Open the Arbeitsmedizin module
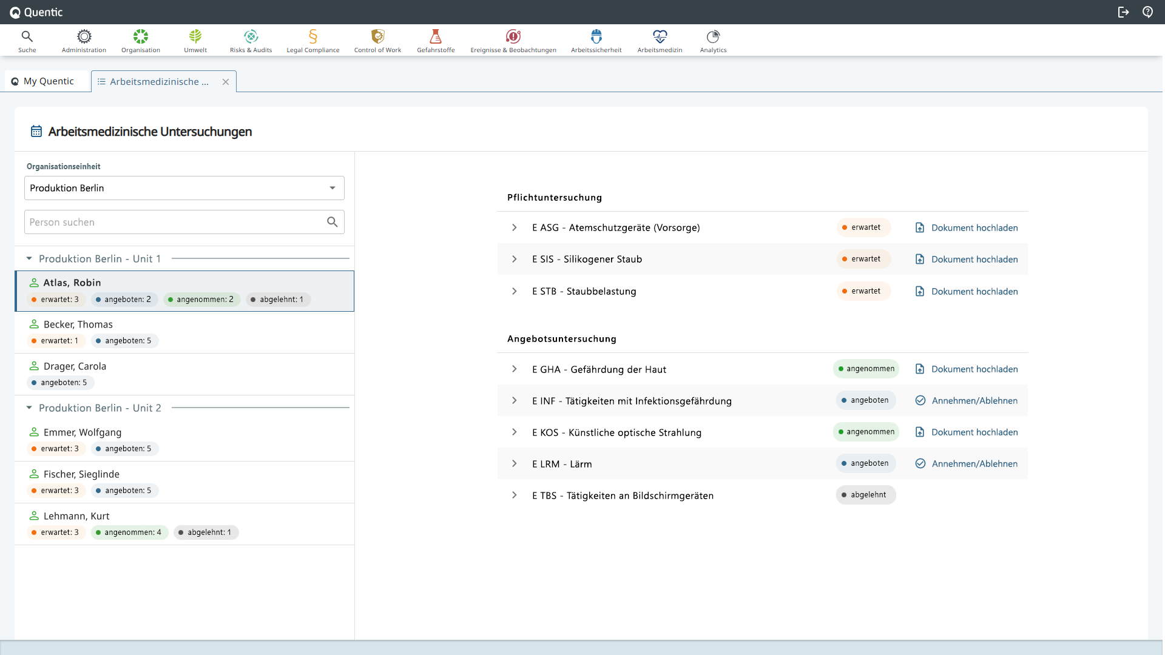This screenshot has height=655, width=1165. tap(660, 41)
